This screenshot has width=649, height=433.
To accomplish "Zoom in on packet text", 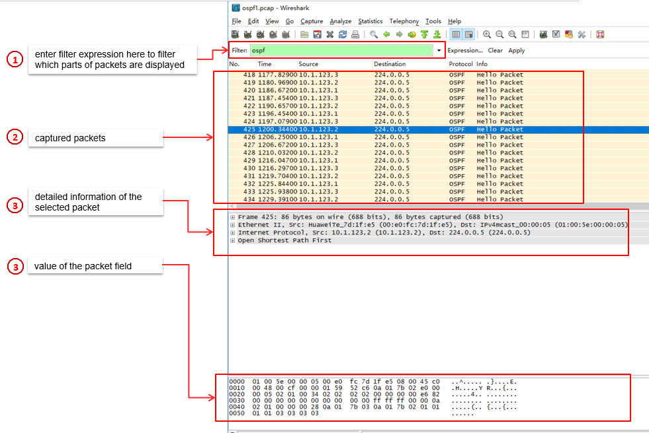I will coord(487,35).
